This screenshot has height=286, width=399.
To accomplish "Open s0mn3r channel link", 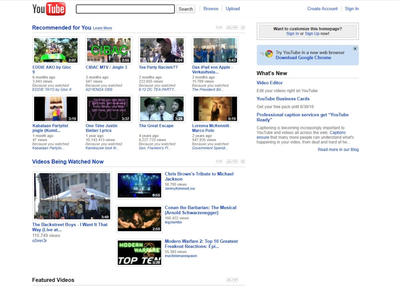I will 40,240.
